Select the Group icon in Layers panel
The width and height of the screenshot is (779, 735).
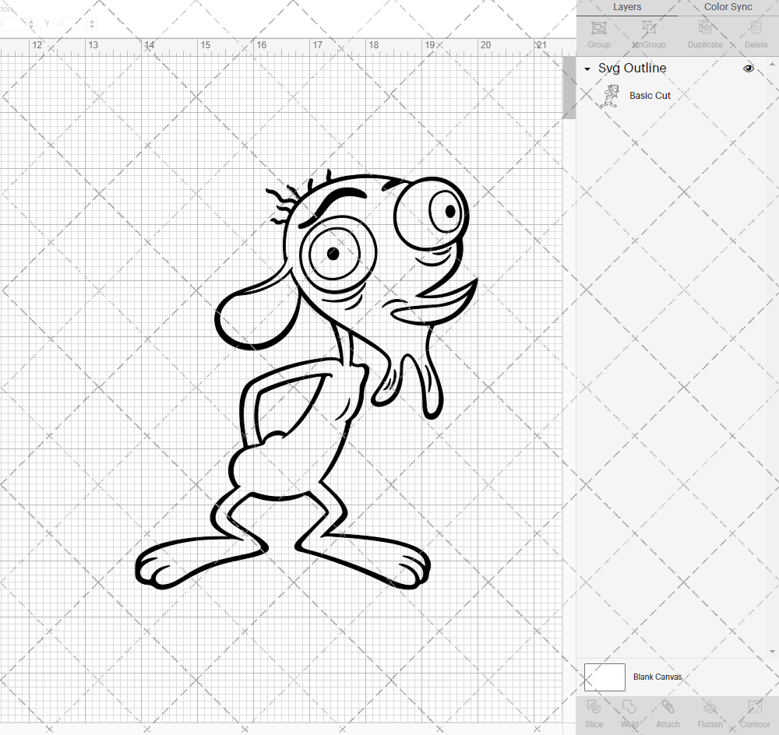597,33
